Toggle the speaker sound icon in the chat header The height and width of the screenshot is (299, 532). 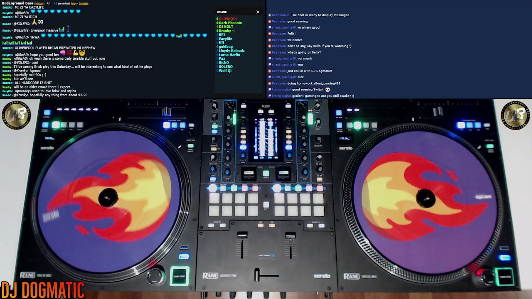[48, 3]
